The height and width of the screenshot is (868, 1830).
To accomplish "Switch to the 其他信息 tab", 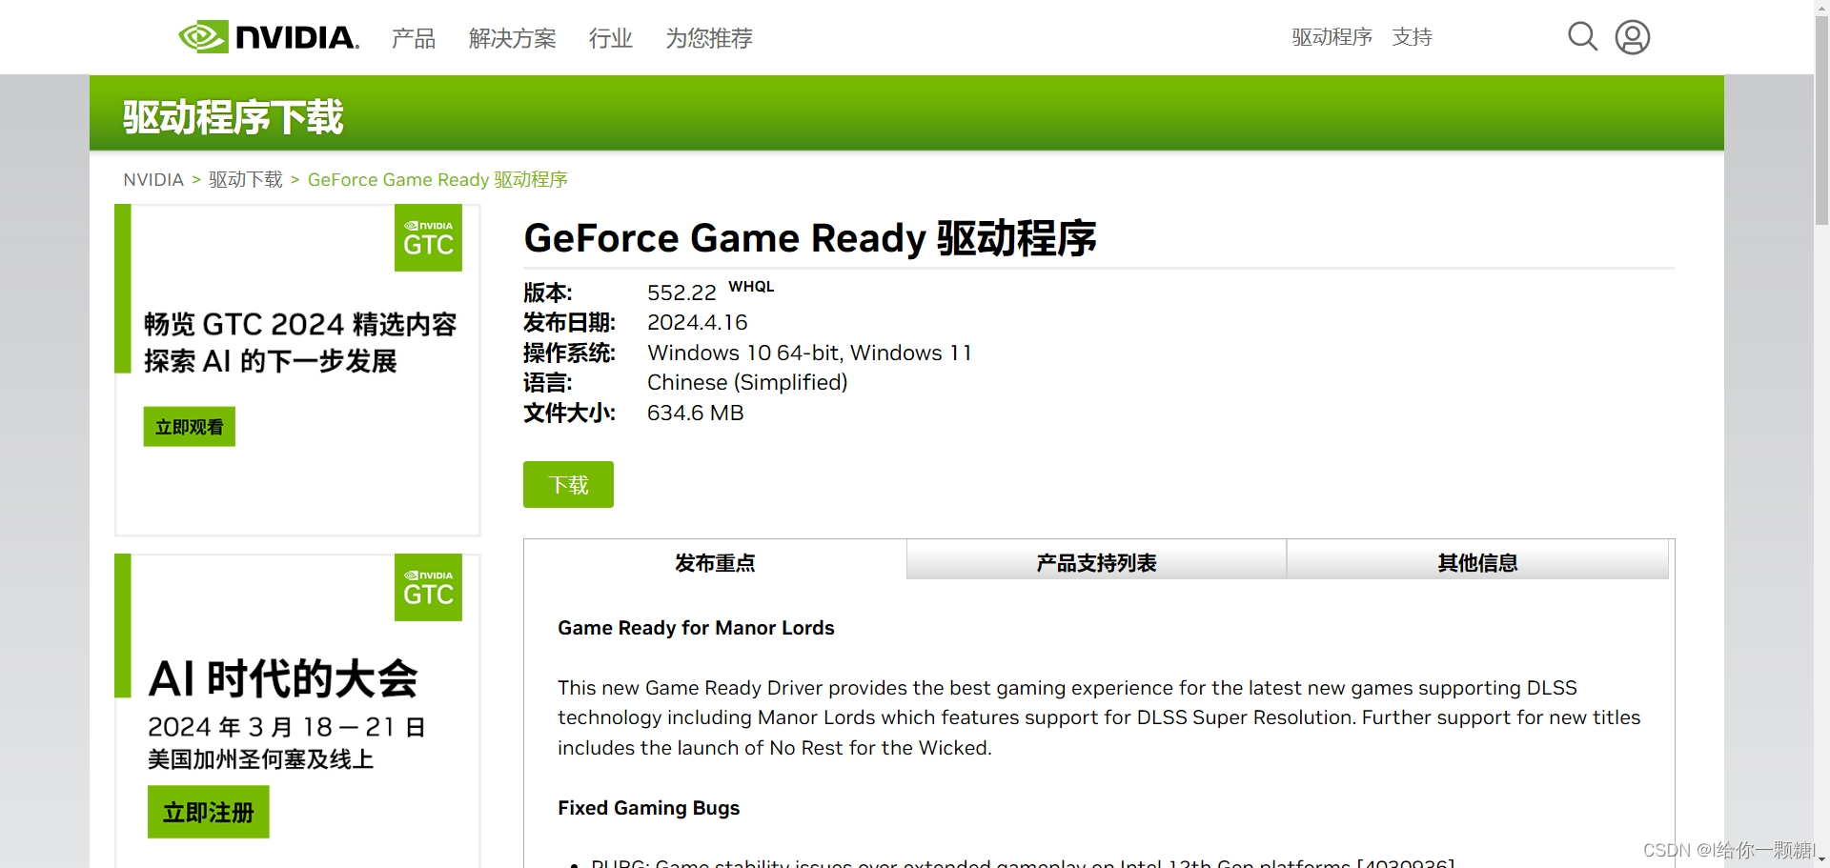I will [x=1477, y=562].
